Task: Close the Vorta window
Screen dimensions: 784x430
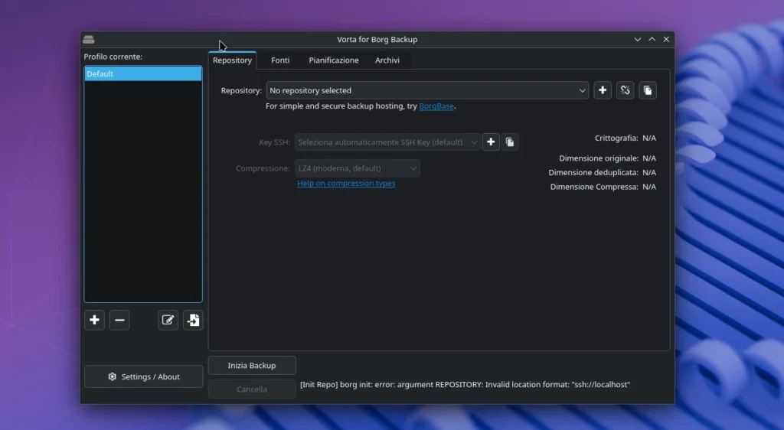Action: 666,40
